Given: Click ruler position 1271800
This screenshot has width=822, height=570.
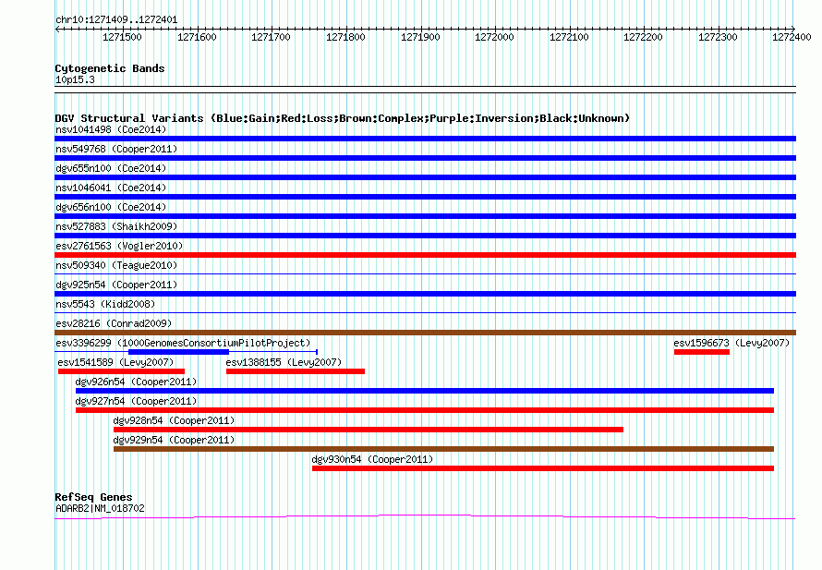Looking at the screenshot, I should click(345, 37).
